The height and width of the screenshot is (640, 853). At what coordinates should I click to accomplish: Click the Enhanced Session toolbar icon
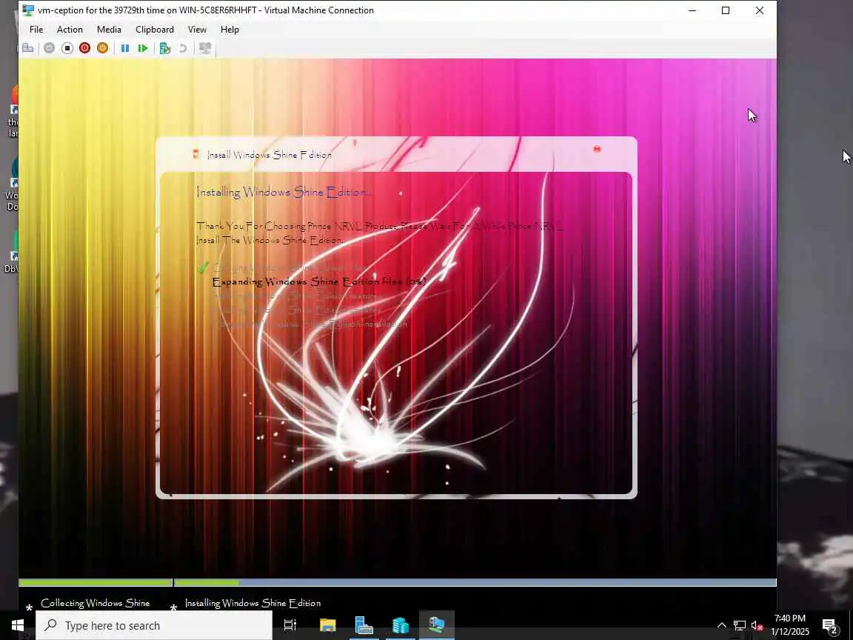tap(205, 48)
